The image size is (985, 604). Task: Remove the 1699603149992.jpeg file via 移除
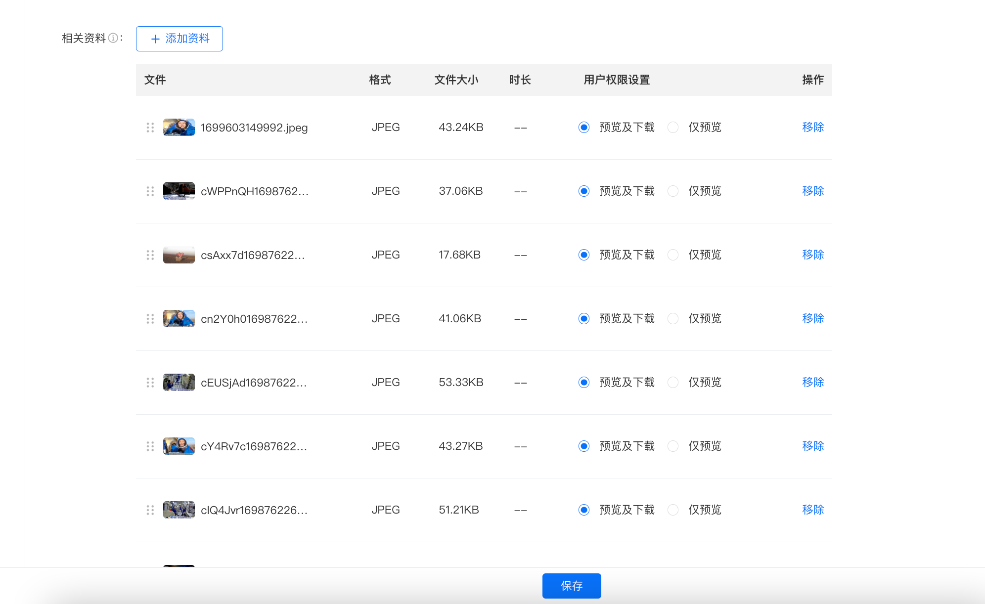813,128
